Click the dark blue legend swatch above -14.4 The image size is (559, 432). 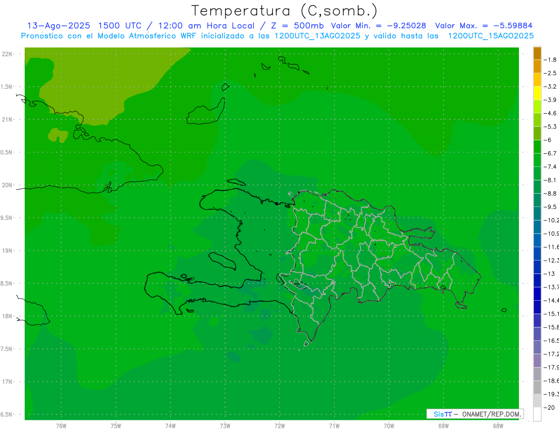tap(537, 294)
